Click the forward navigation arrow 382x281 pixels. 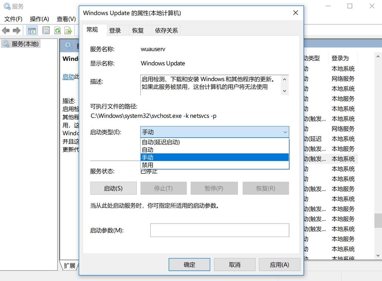pos(17,30)
